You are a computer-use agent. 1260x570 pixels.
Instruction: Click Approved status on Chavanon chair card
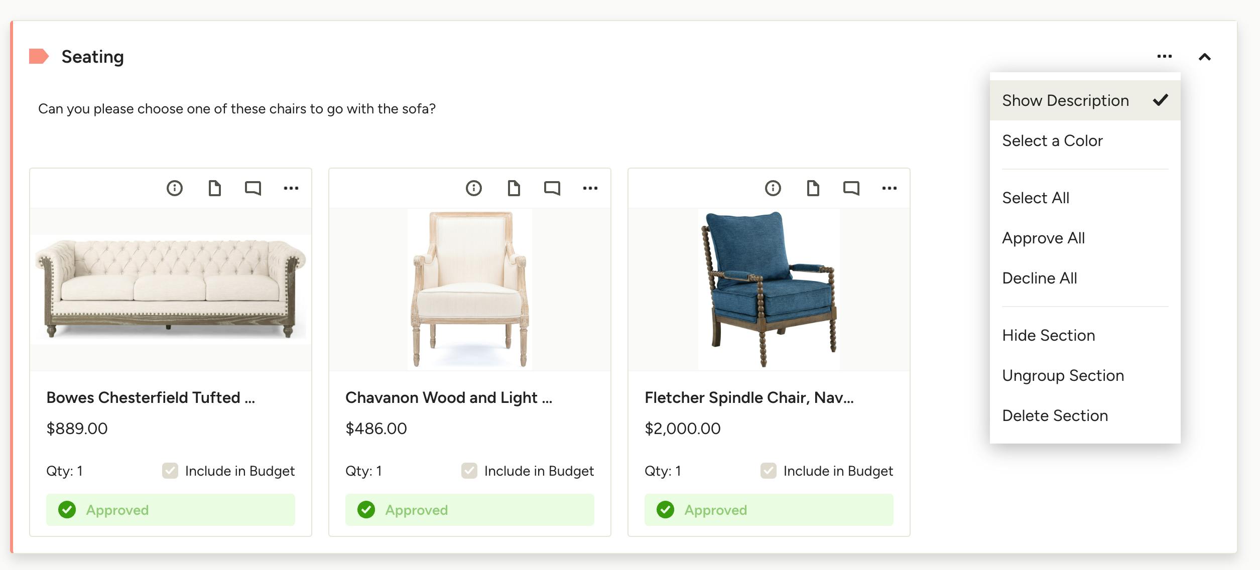(x=469, y=510)
